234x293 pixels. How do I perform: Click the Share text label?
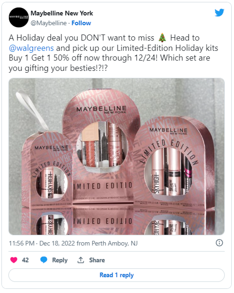tap(97, 260)
